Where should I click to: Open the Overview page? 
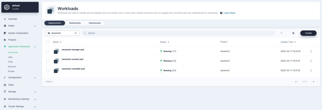13,19
